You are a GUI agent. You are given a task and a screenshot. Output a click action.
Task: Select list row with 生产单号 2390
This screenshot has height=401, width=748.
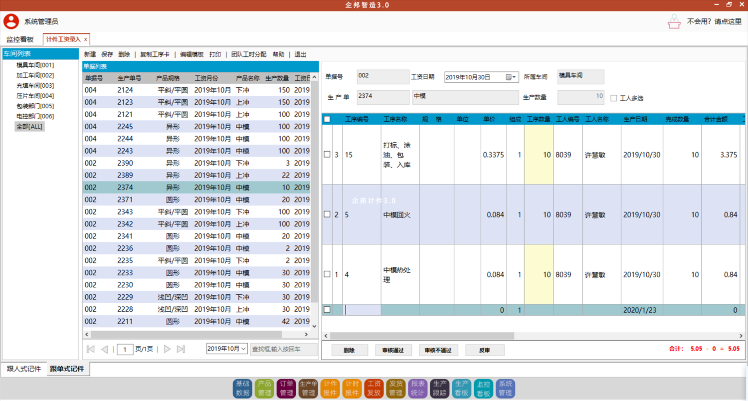(x=196, y=163)
